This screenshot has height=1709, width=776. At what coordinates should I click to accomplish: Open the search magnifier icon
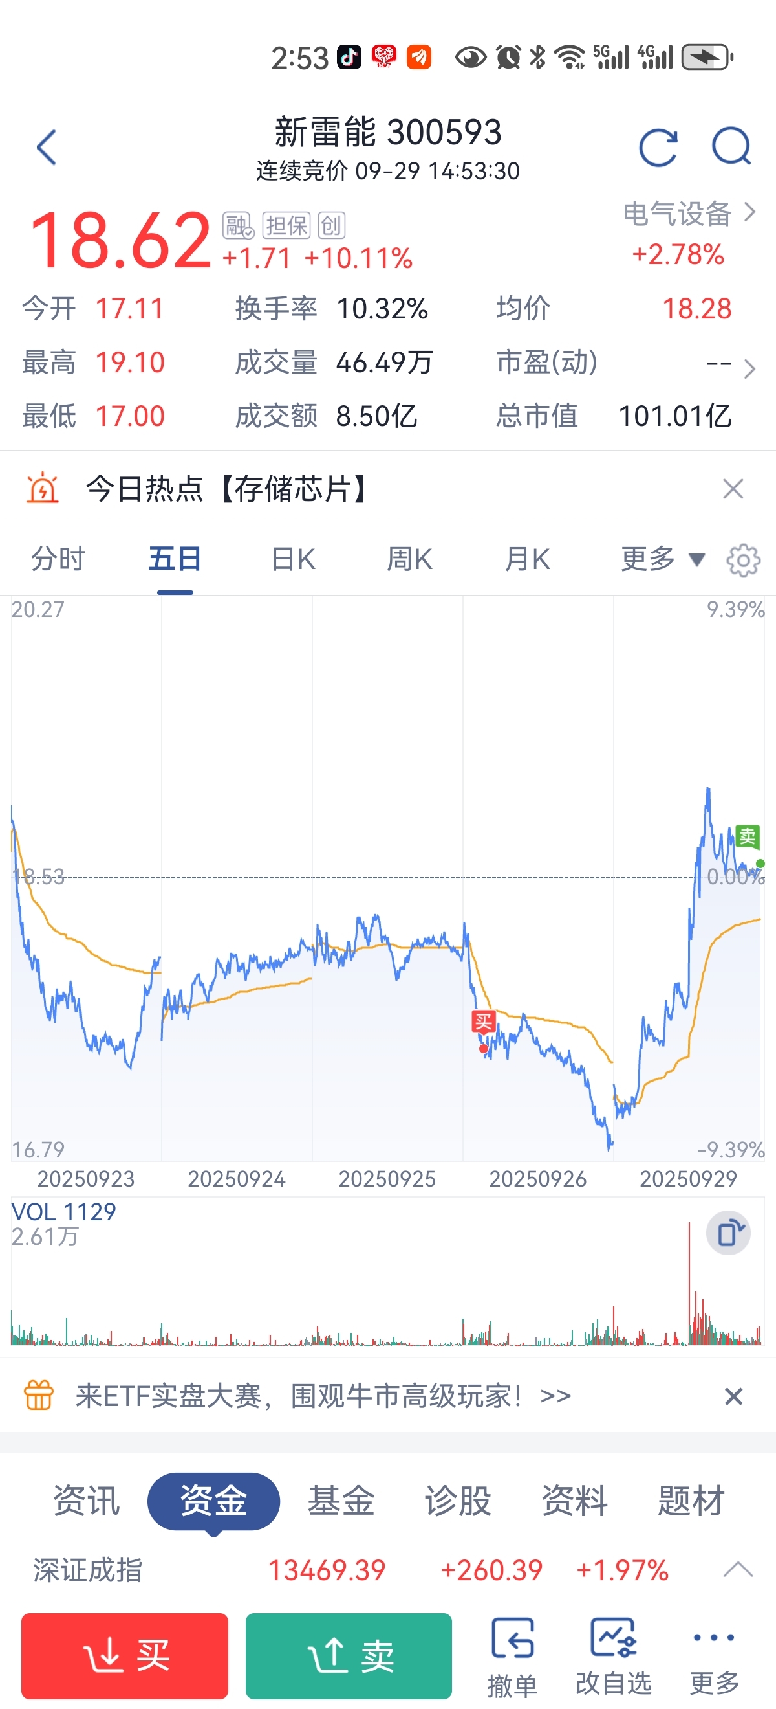point(731,146)
